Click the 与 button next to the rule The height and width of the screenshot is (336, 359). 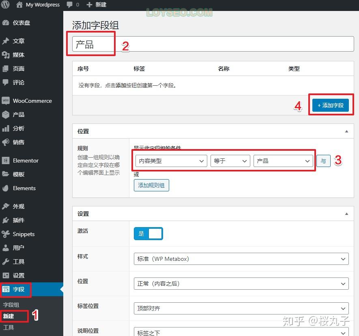[323, 161]
